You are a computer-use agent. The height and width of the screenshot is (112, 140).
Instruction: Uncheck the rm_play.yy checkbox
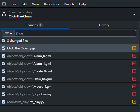tap(3, 102)
